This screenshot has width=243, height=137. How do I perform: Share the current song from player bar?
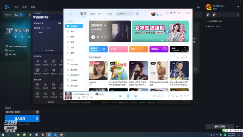point(87,97)
